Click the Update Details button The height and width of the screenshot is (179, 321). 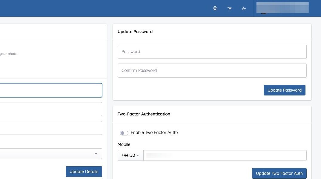click(84, 172)
